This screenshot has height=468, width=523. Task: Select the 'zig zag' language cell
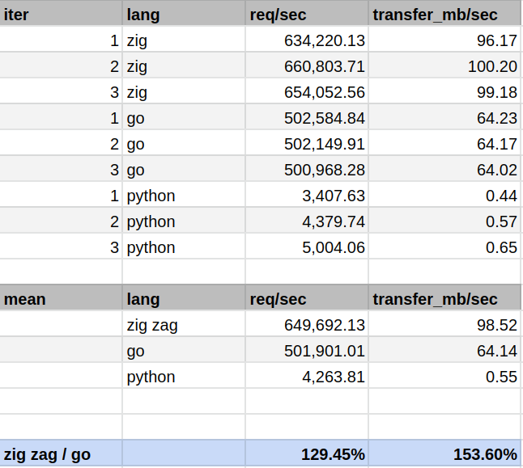click(184, 325)
